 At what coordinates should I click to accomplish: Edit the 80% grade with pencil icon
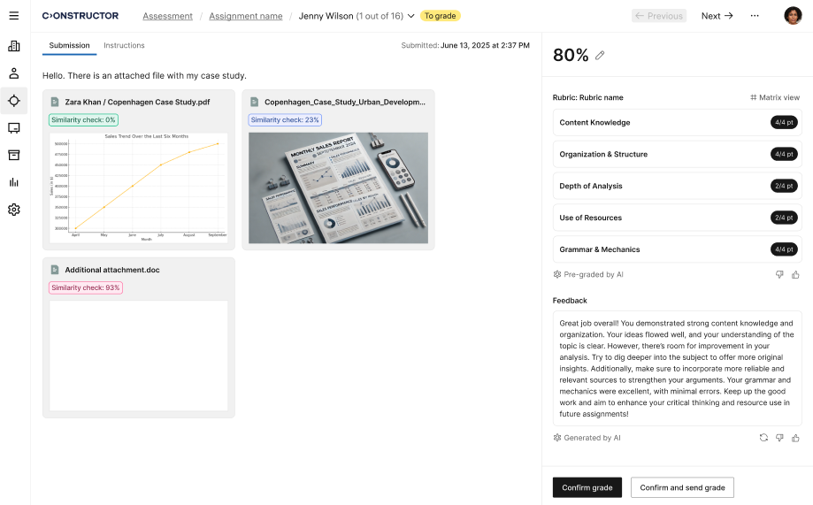(x=600, y=56)
